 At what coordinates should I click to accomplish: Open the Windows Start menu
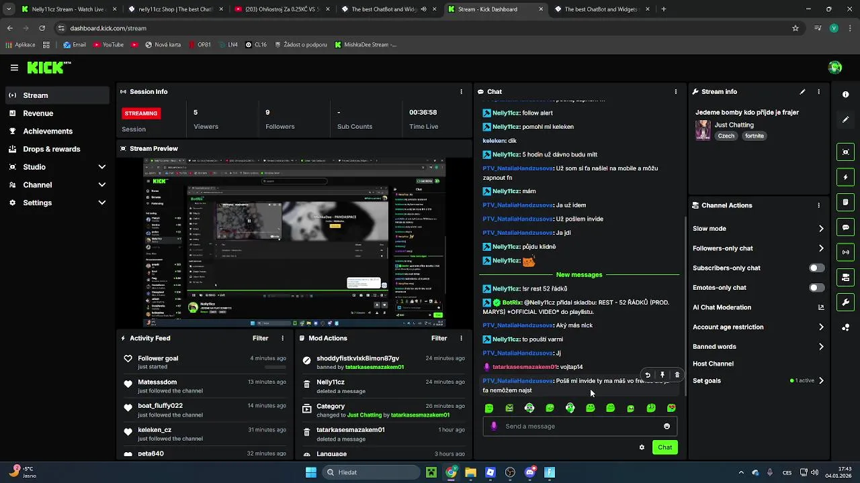tap(310, 472)
